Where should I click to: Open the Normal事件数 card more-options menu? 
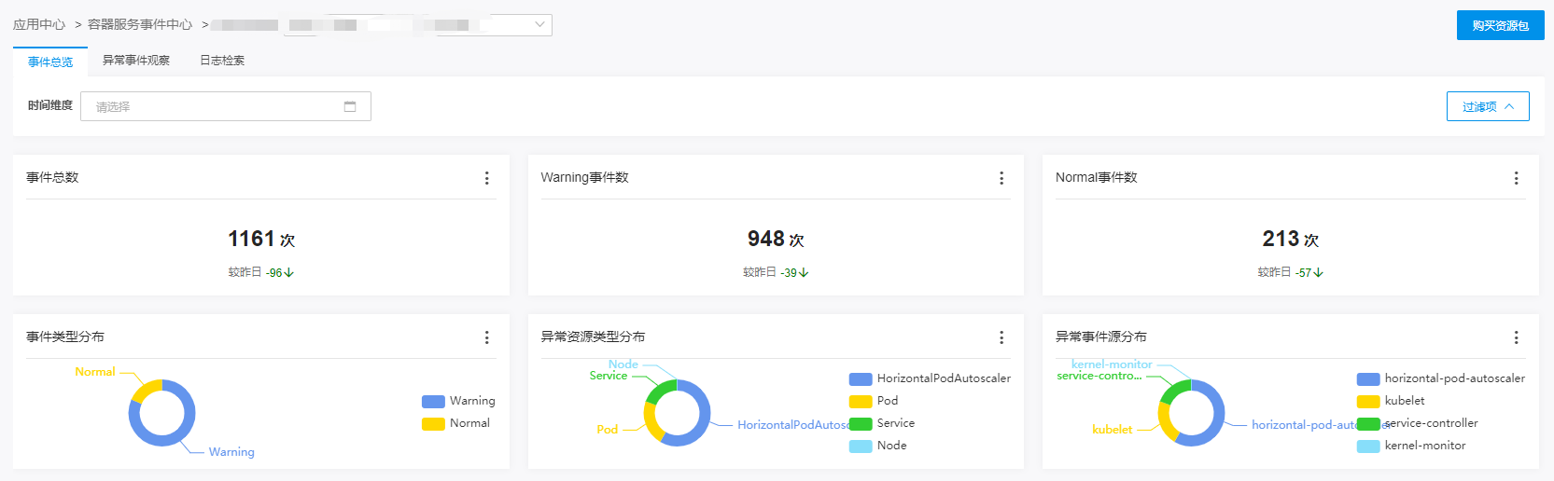(x=1515, y=178)
